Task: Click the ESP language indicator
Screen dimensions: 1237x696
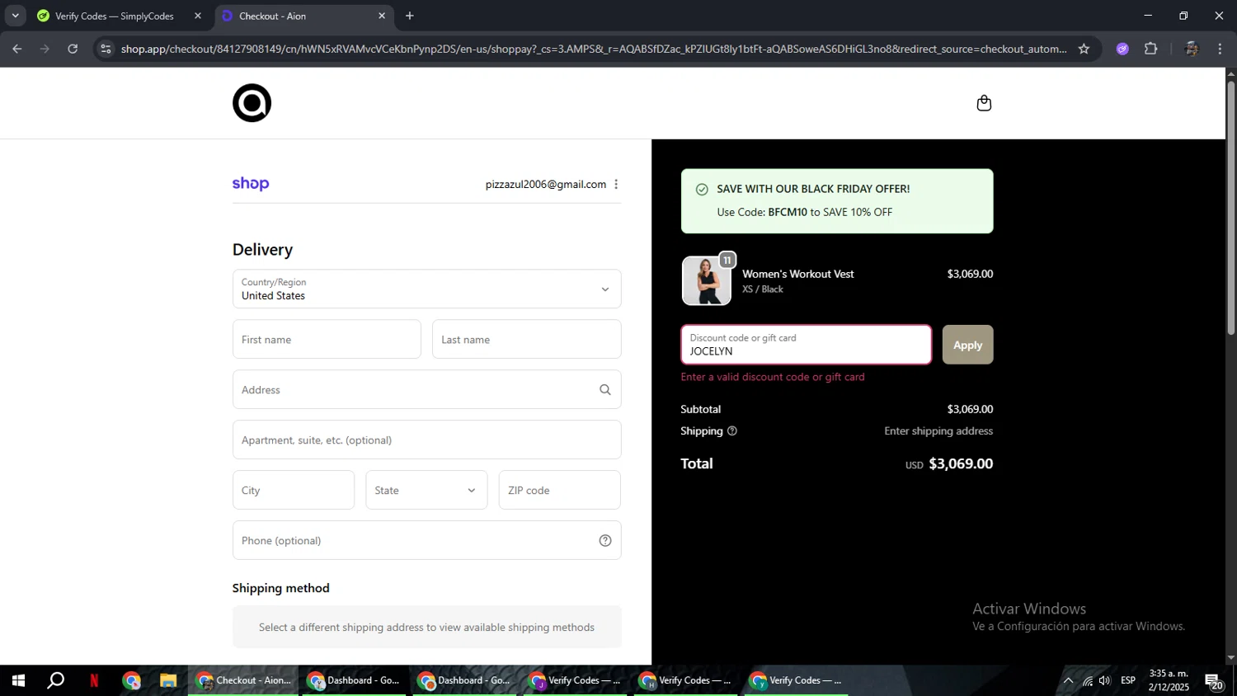Action: click(x=1128, y=680)
